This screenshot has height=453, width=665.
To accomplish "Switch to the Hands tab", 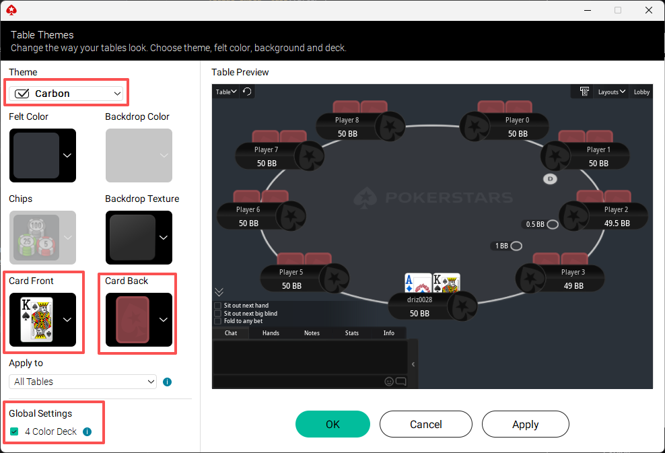I will pyautogui.click(x=271, y=333).
